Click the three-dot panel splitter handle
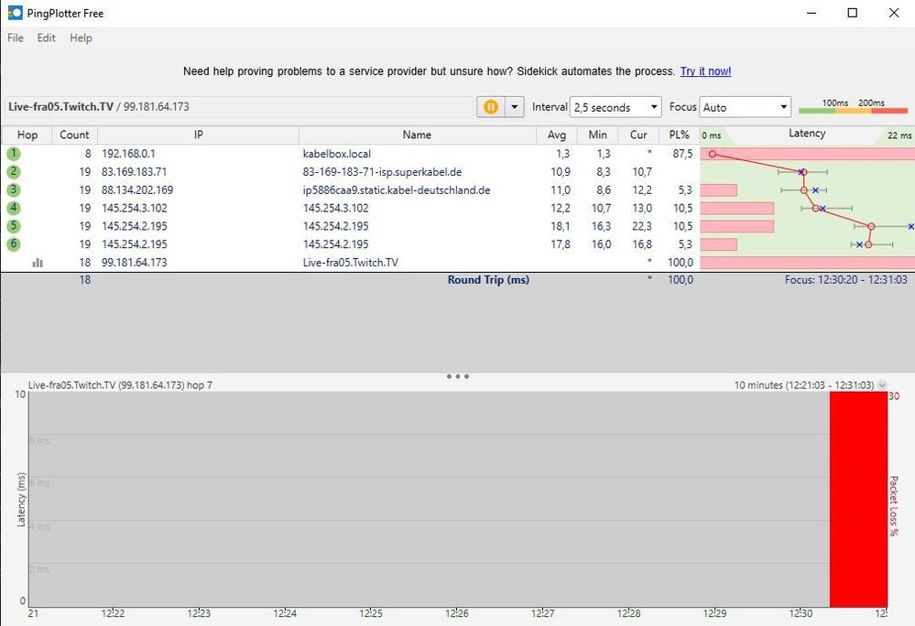Image resolution: width=915 pixels, height=626 pixels. (458, 376)
